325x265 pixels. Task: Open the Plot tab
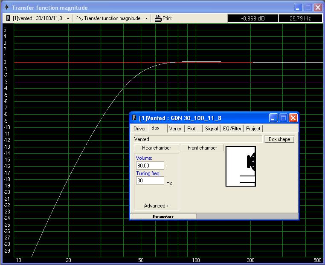pos(192,128)
